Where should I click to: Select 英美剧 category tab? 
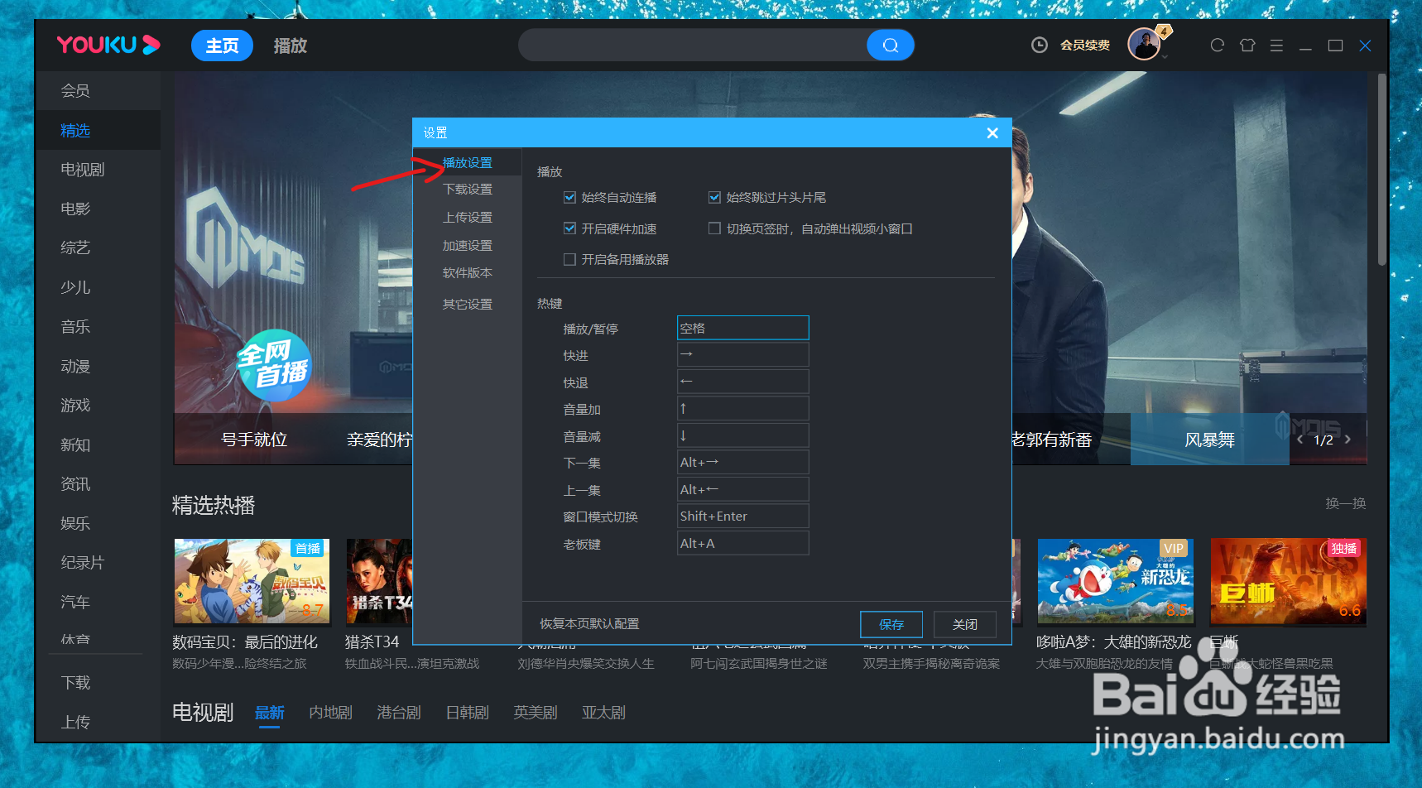pos(536,713)
